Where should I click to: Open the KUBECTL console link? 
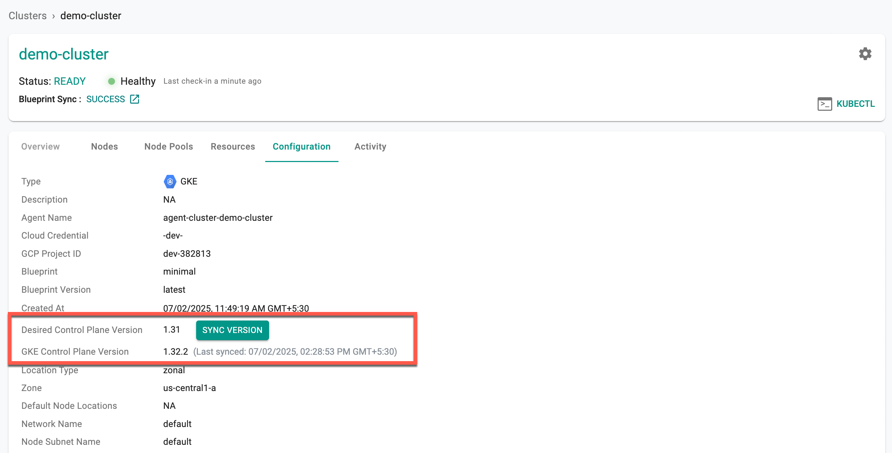tap(855, 104)
